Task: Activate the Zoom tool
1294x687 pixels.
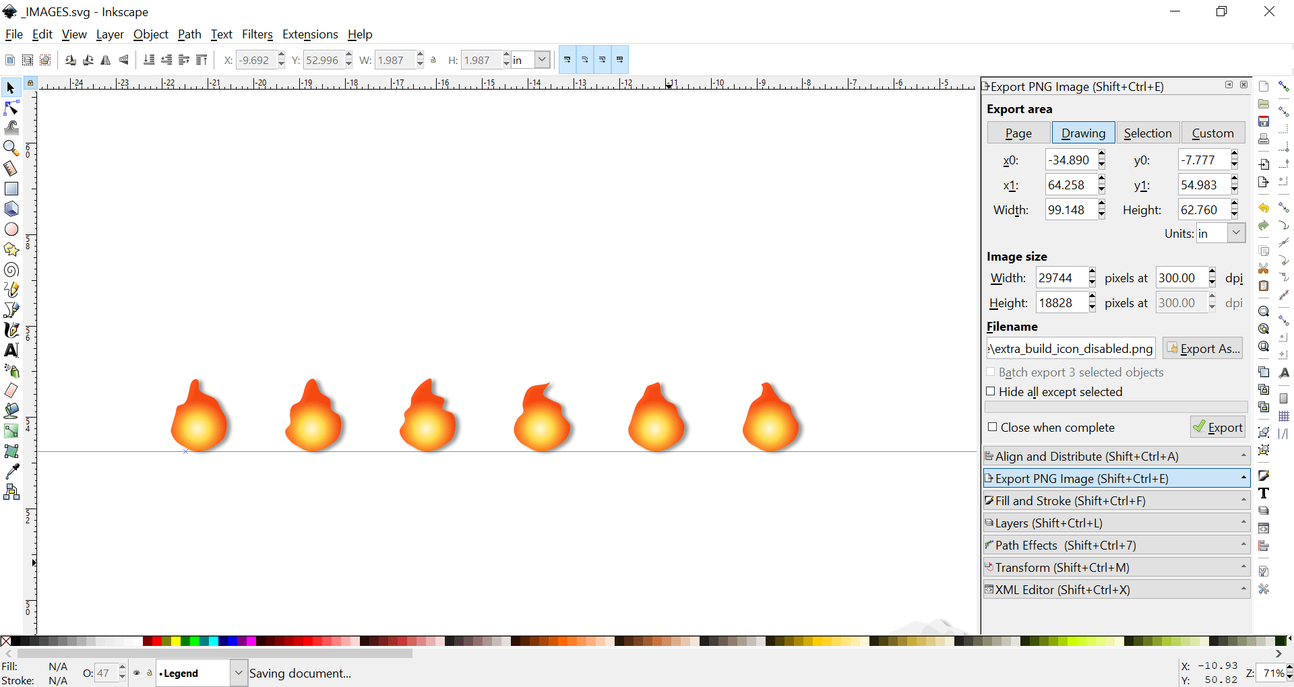Action: 11,148
